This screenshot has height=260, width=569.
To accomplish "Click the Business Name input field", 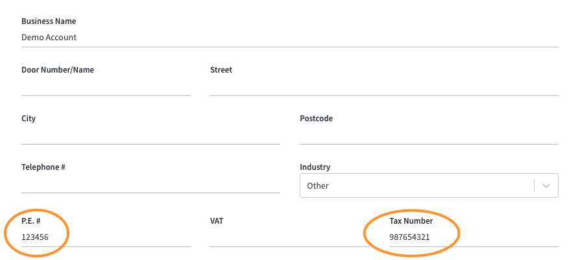I will click(289, 38).
